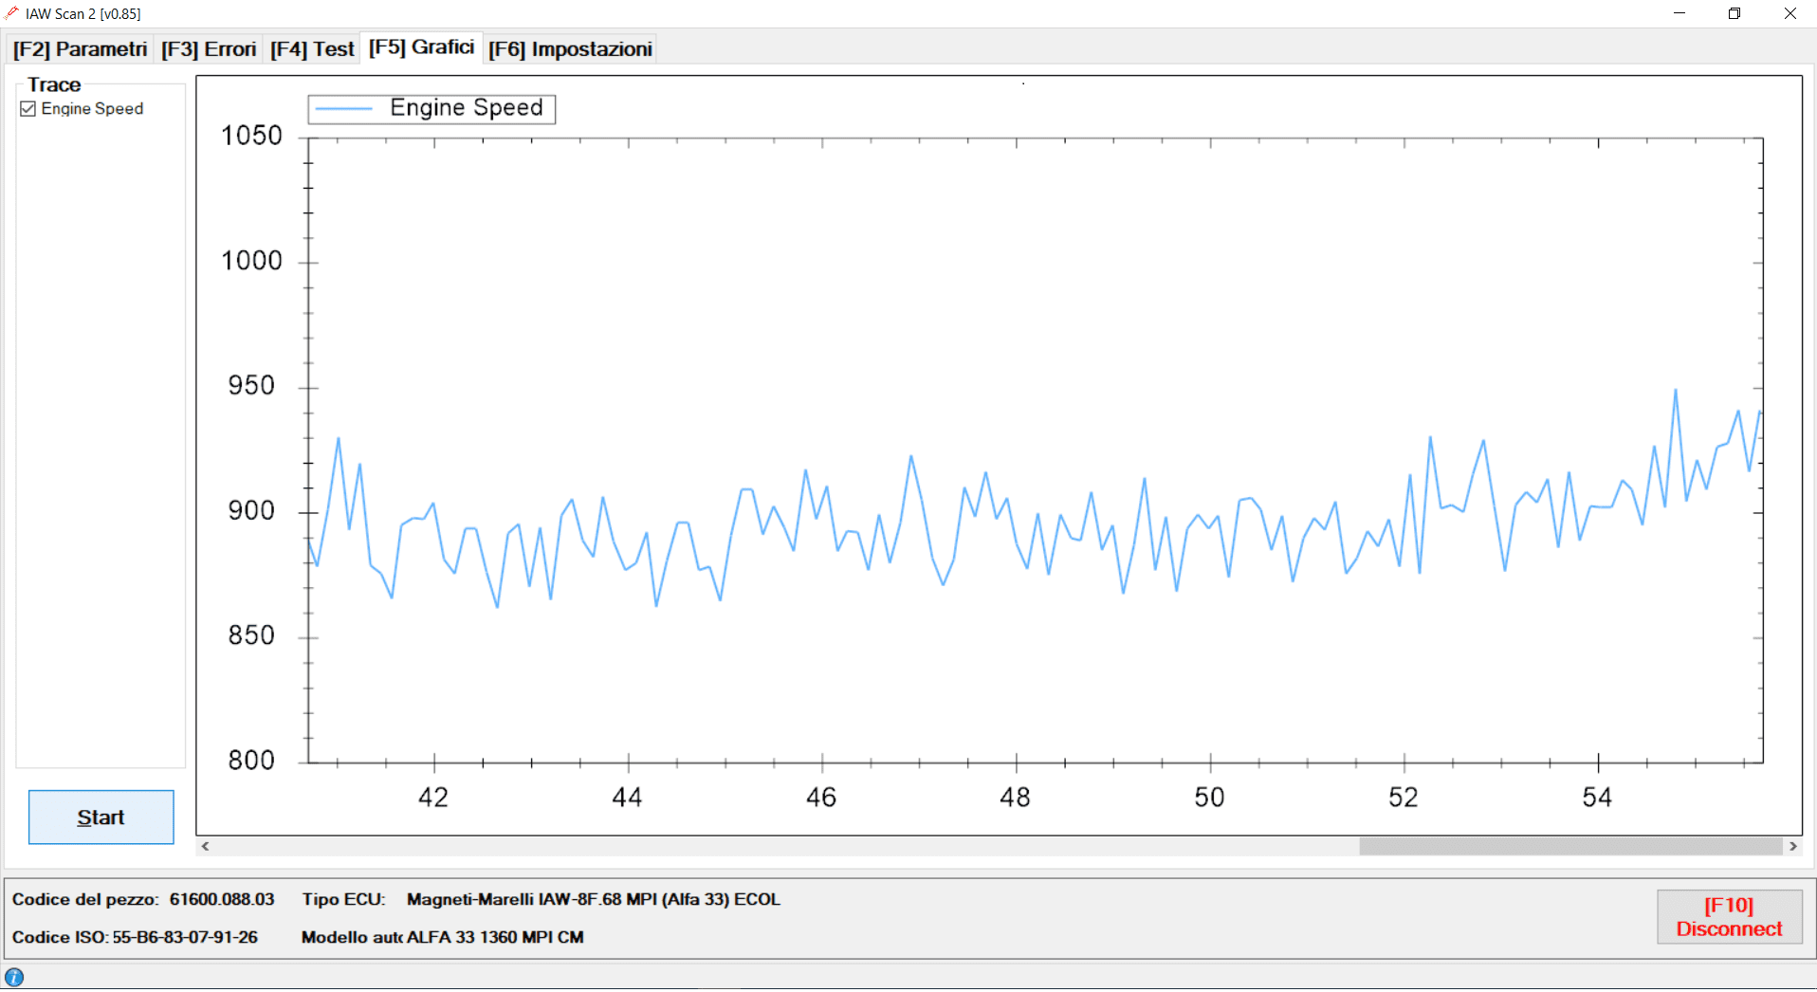Click the 50 x-axis label
Viewport: 1817px width, 992px height.
(1209, 798)
